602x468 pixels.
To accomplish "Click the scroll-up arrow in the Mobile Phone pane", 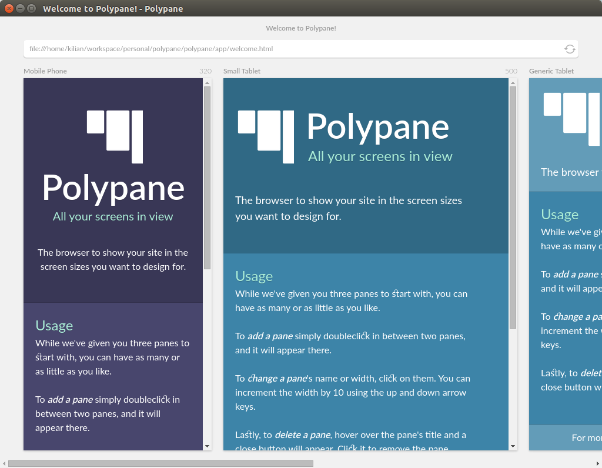I will (208, 82).
